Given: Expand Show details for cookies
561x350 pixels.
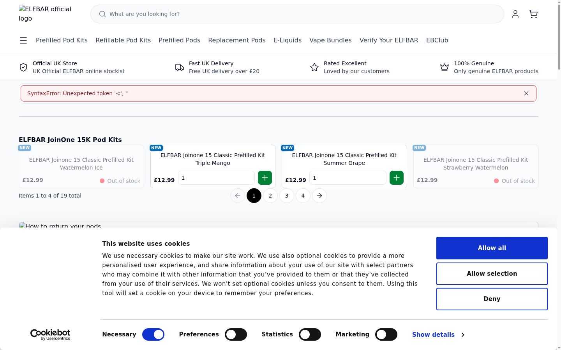Looking at the screenshot, I should pos(438,335).
